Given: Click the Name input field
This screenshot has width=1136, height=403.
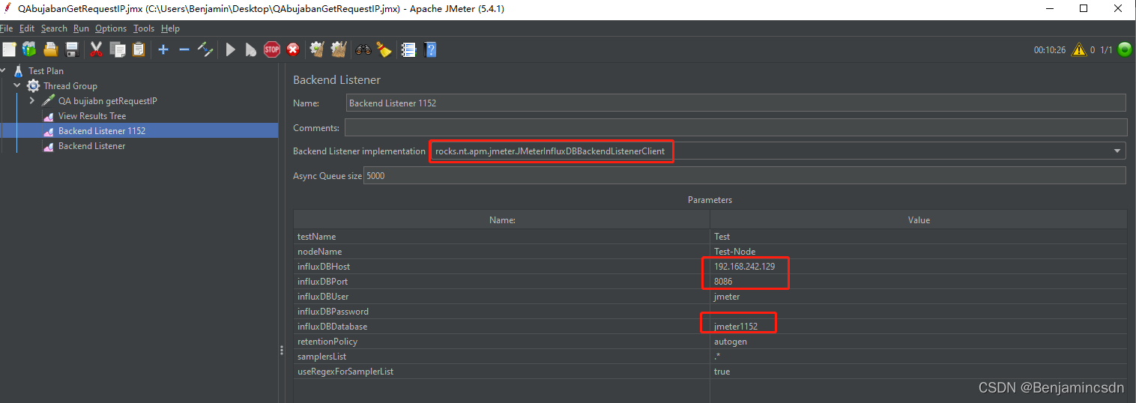Looking at the screenshot, I should pos(736,103).
